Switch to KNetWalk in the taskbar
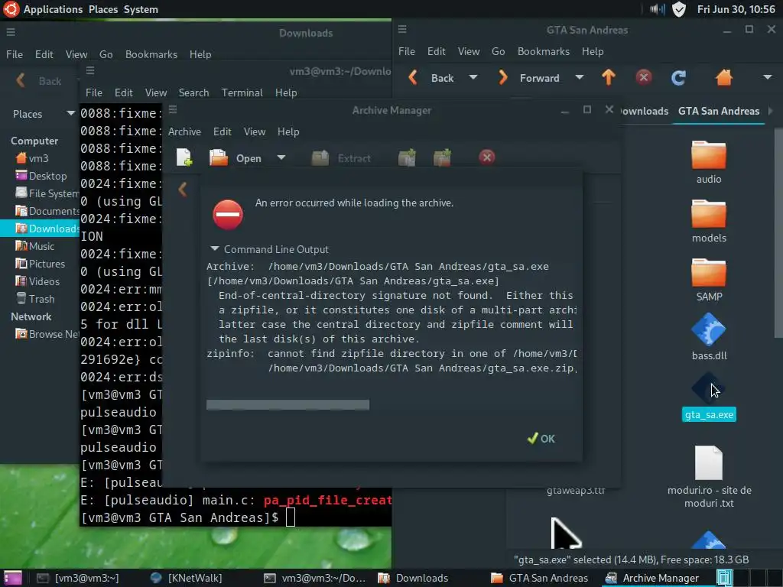783x587 pixels. 187,578
